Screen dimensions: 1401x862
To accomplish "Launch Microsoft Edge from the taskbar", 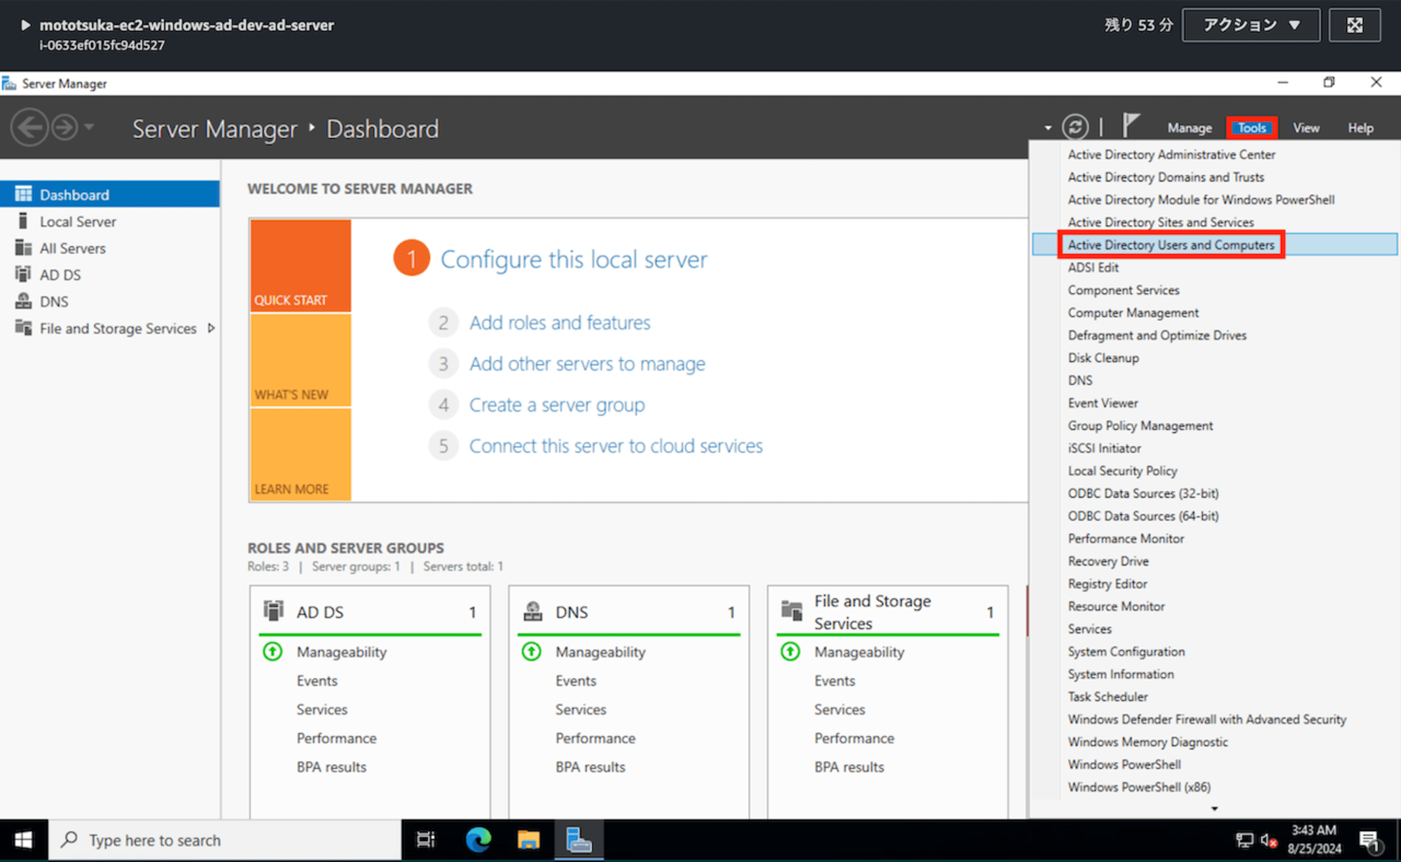I will click(478, 840).
